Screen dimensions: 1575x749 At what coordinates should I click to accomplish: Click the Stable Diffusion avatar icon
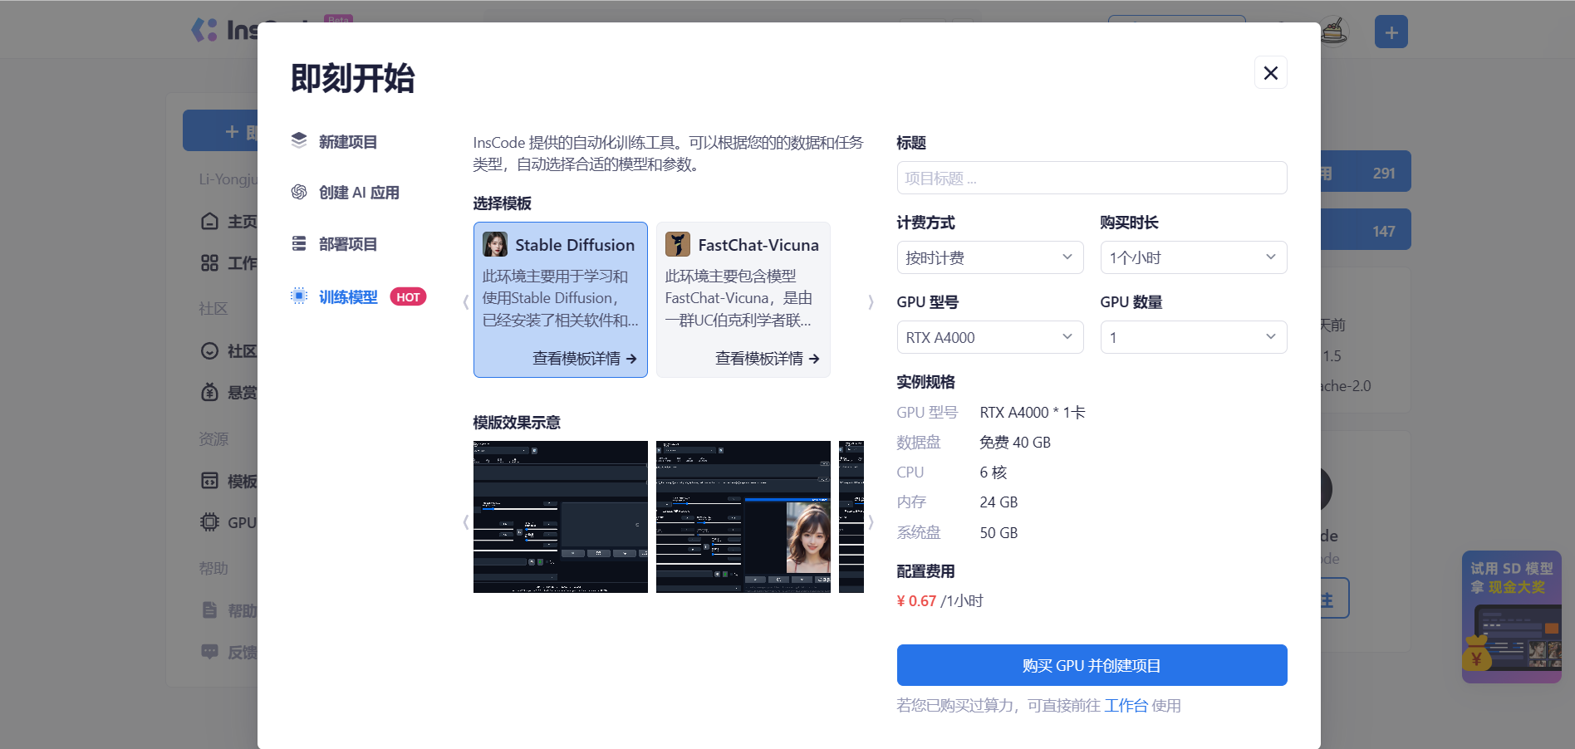pyautogui.click(x=495, y=244)
